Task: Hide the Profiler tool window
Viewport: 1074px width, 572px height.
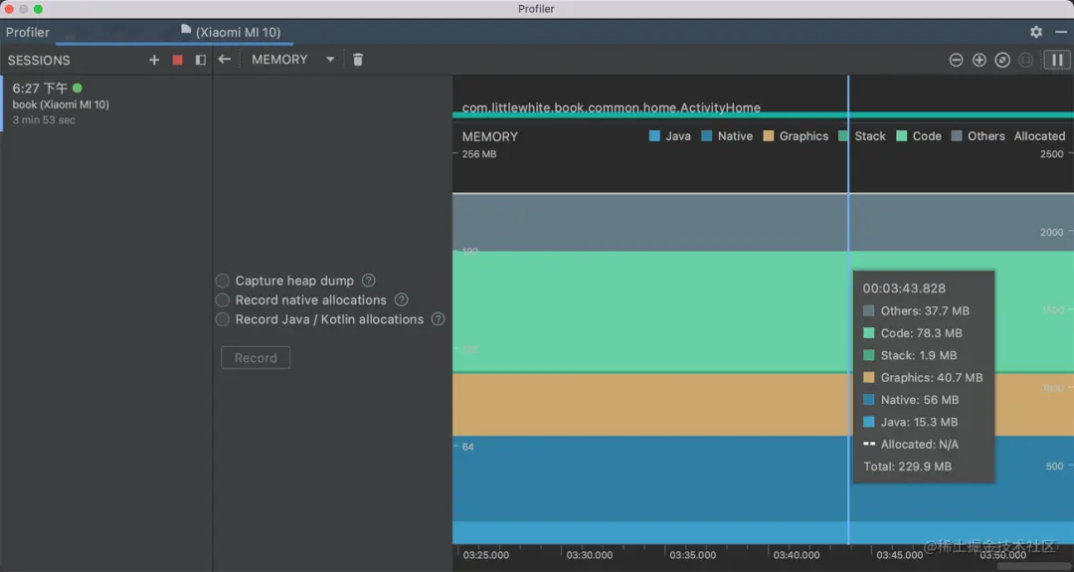Action: pyautogui.click(x=1061, y=32)
